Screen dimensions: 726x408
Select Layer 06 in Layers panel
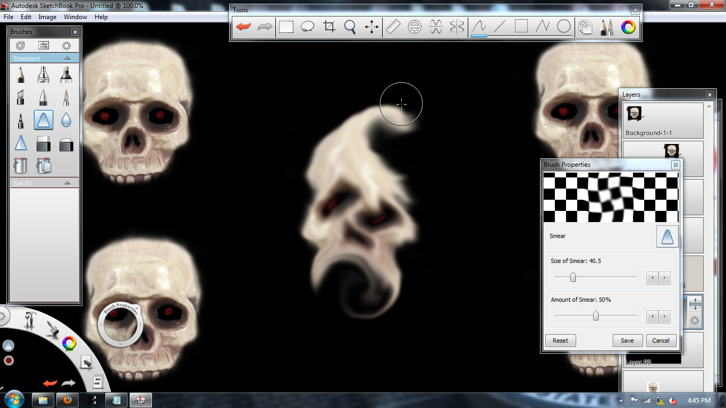[663, 350]
